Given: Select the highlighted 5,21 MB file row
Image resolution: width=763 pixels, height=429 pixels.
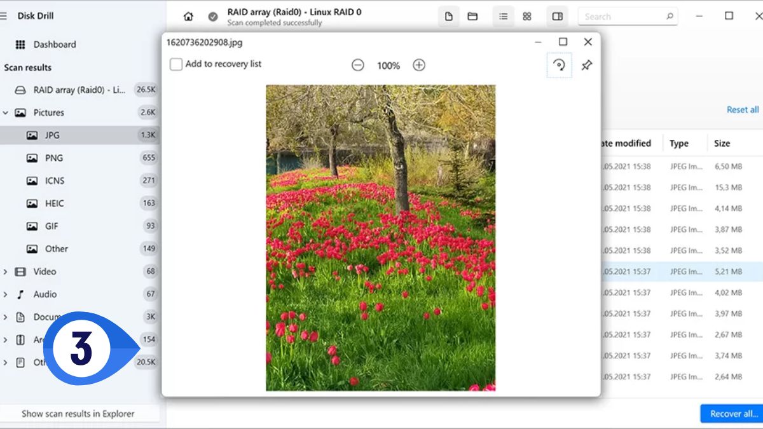Looking at the screenshot, I should pos(682,271).
